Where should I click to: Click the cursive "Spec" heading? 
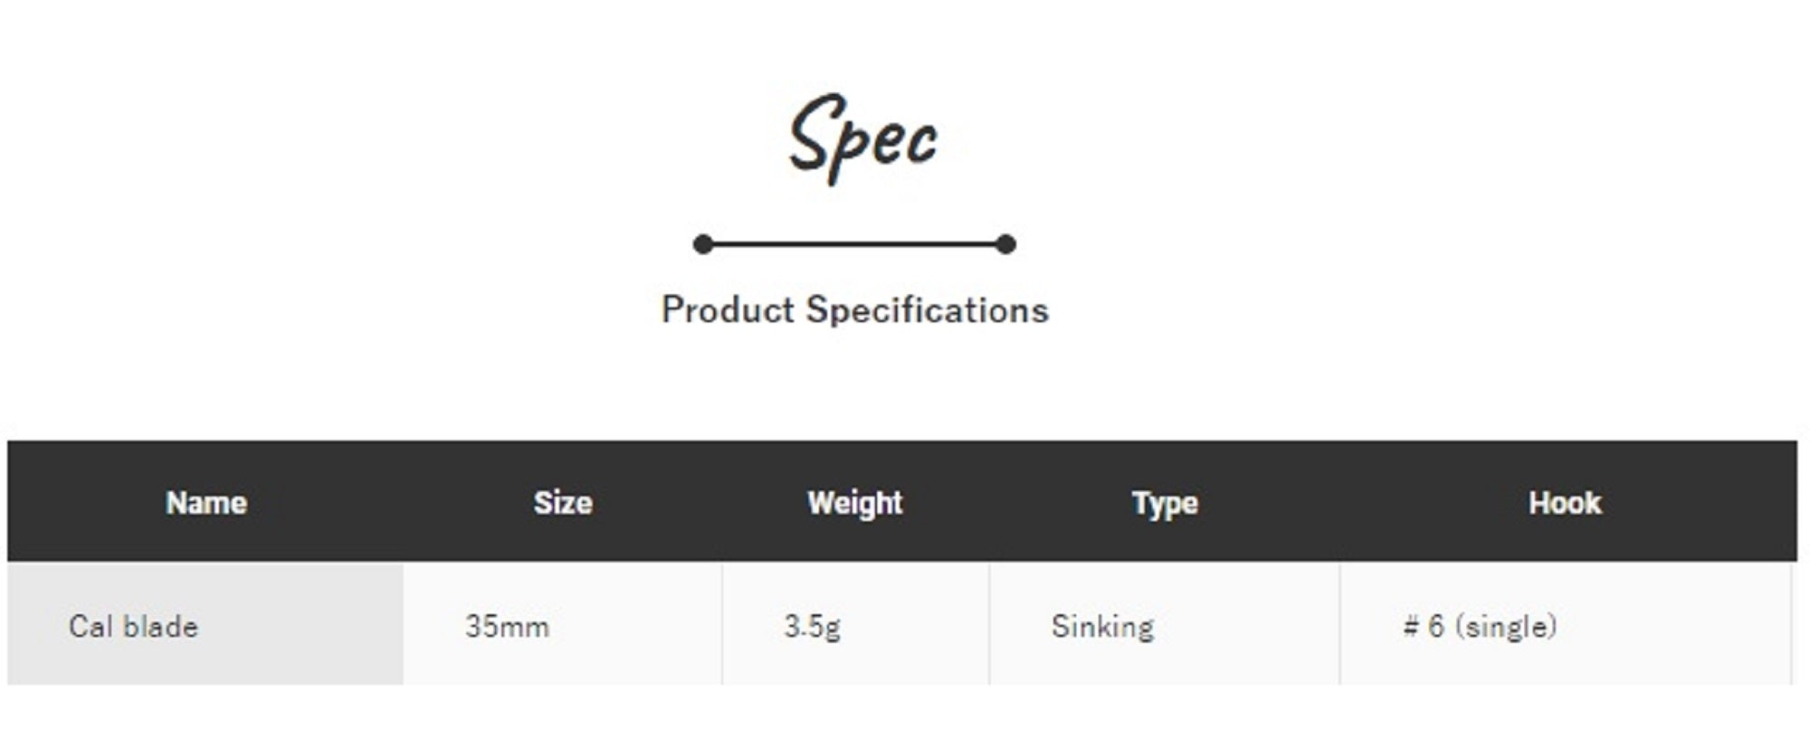pos(862,138)
